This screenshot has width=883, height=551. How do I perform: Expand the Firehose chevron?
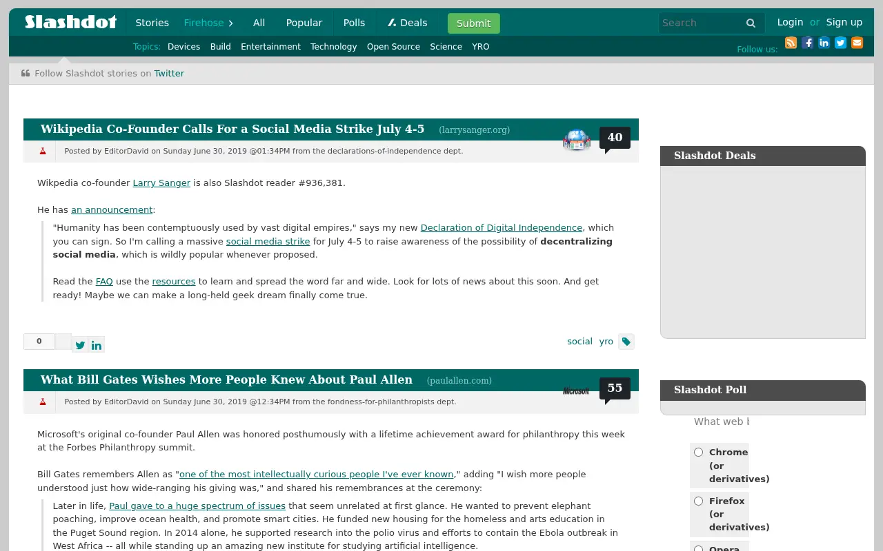pos(231,23)
